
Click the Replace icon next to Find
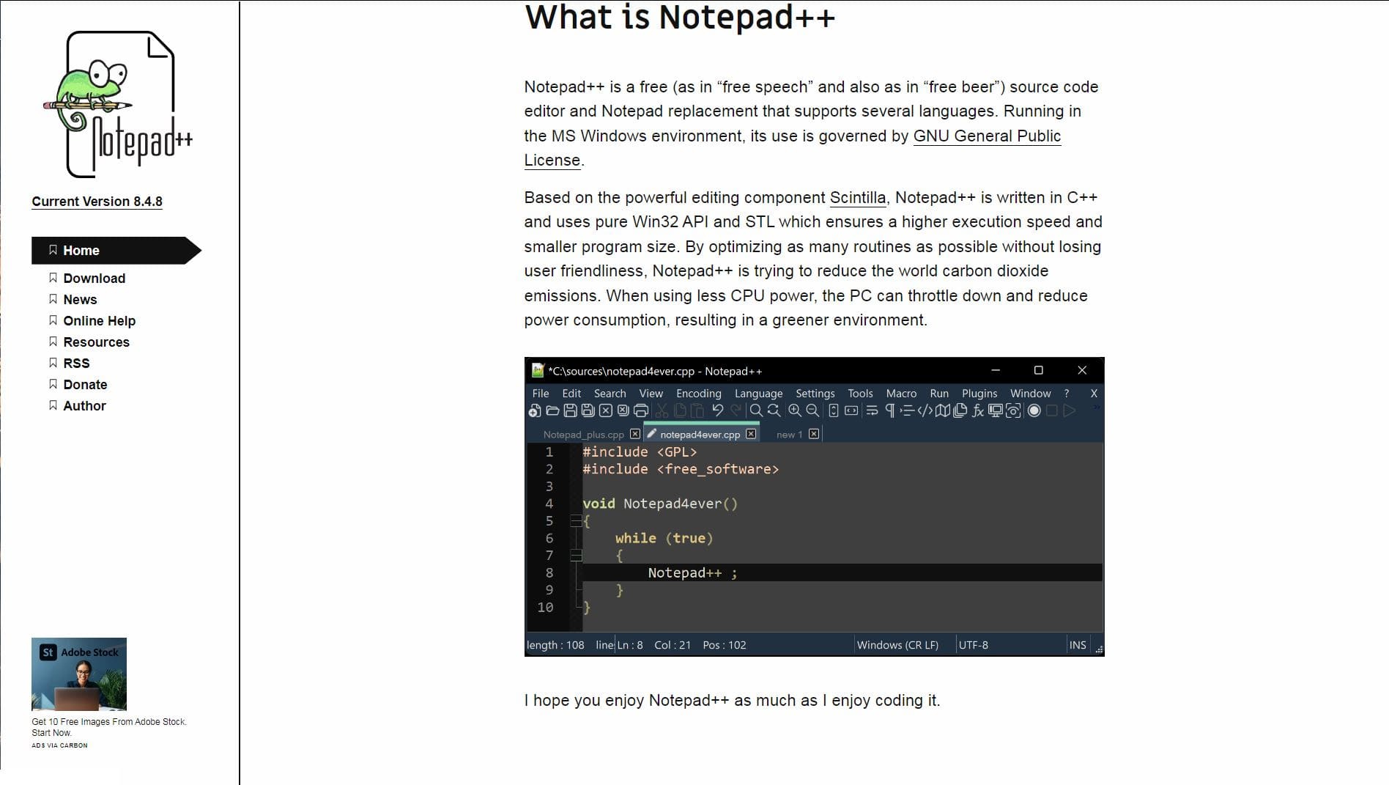pos(774,410)
